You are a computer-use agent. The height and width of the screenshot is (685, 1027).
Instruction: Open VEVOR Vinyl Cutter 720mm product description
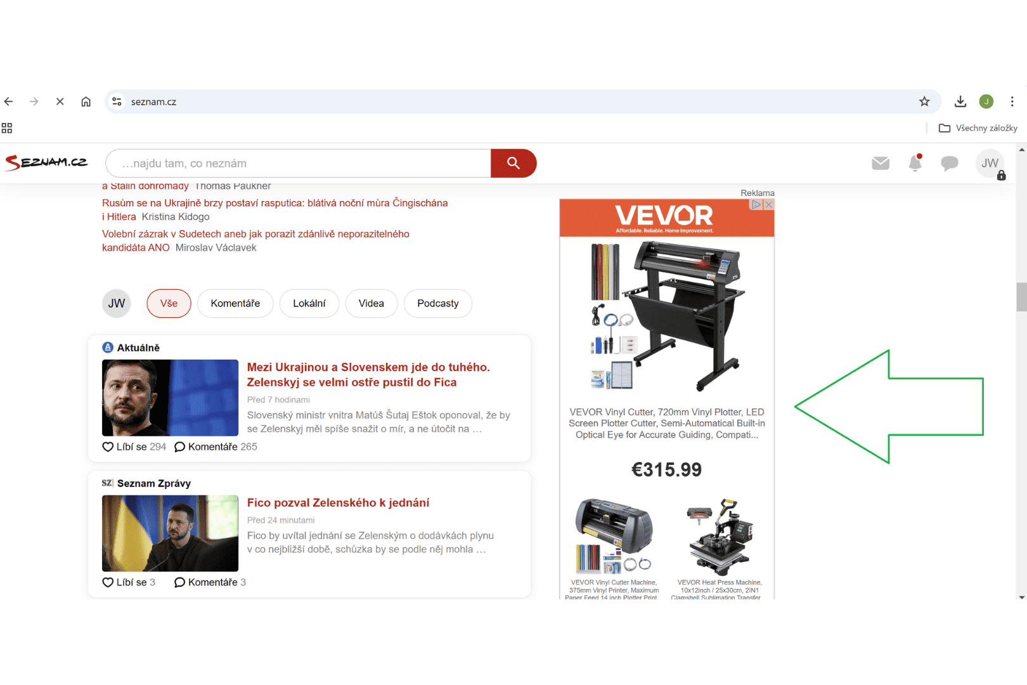coord(667,423)
